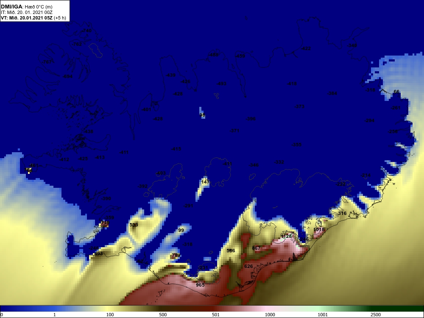Click the map value 626
This screenshot has width=424, height=318.
click(248, 266)
